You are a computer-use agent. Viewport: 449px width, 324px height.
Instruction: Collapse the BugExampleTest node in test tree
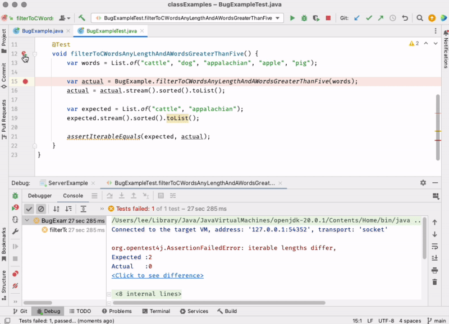tap(28, 221)
